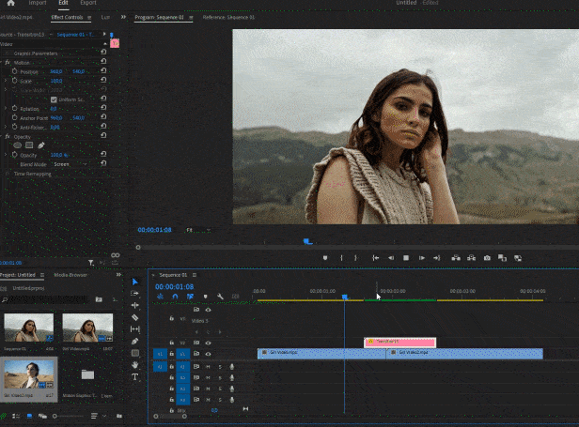This screenshot has height=427, width=579.
Task: Select the Hand tool
Action: coord(135,365)
